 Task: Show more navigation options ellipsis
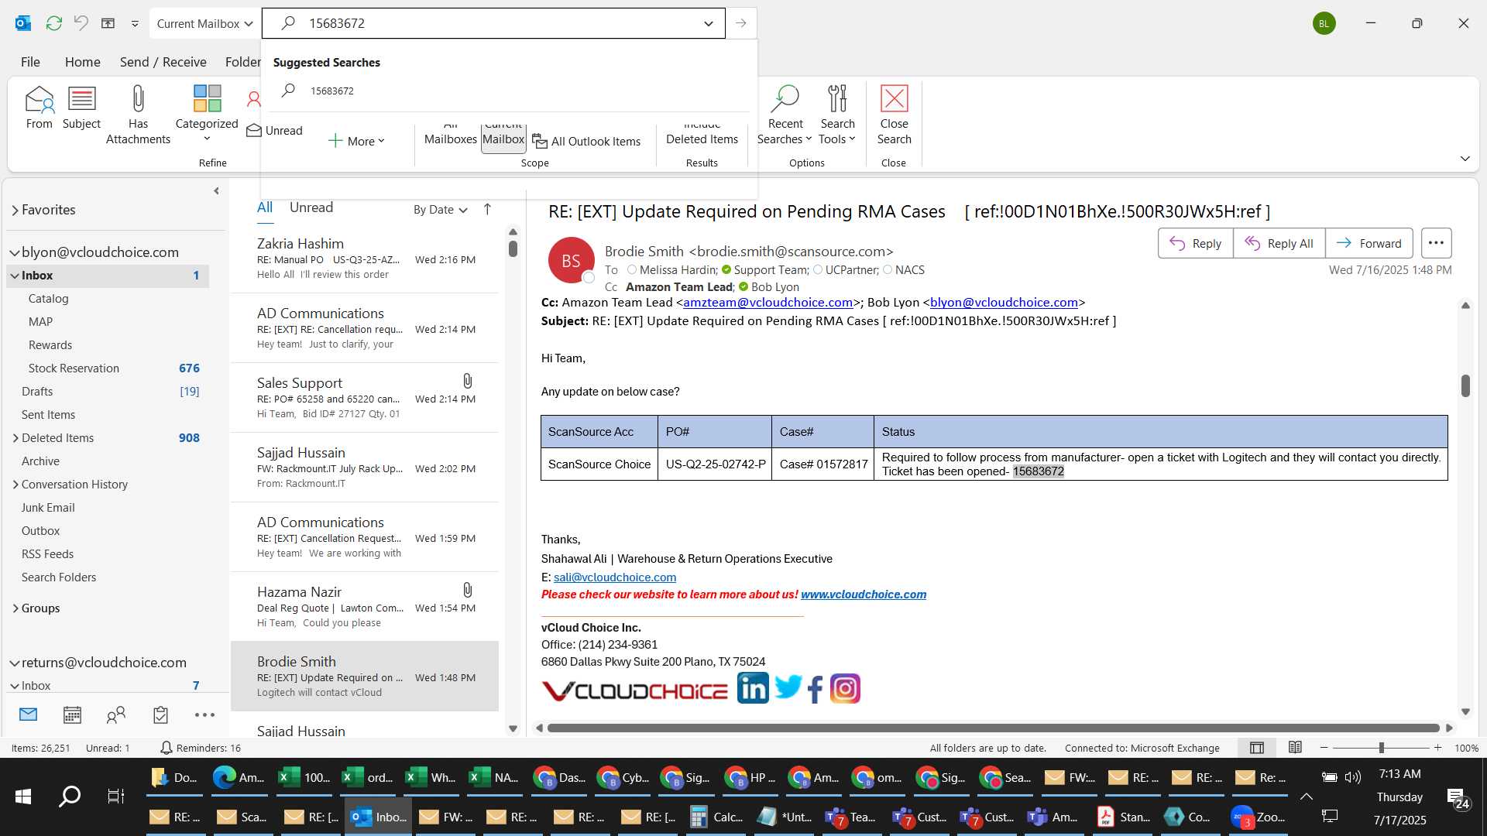pyautogui.click(x=204, y=714)
